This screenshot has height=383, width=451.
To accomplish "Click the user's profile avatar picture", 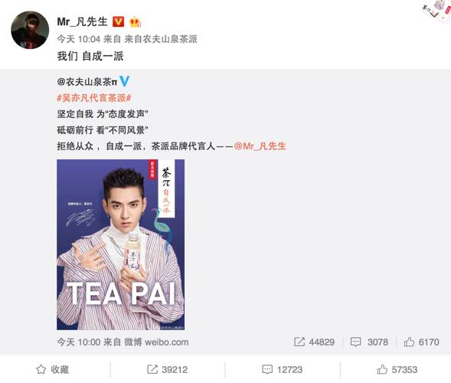I will pyautogui.click(x=30, y=30).
